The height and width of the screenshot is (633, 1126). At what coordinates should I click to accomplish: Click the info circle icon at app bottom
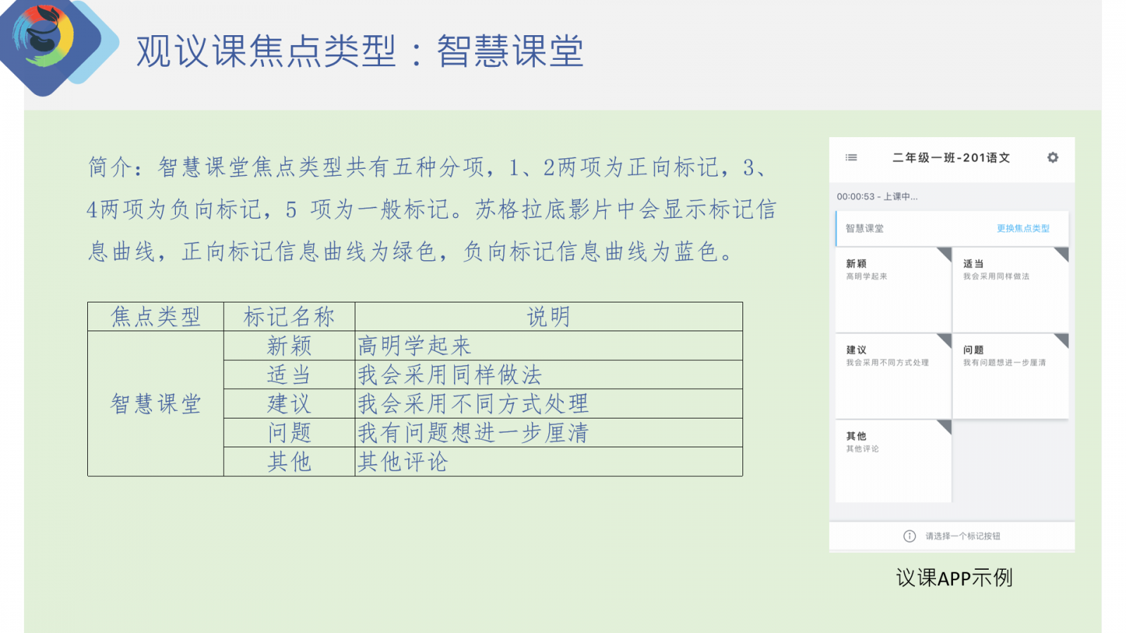pyautogui.click(x=909, y=536)
